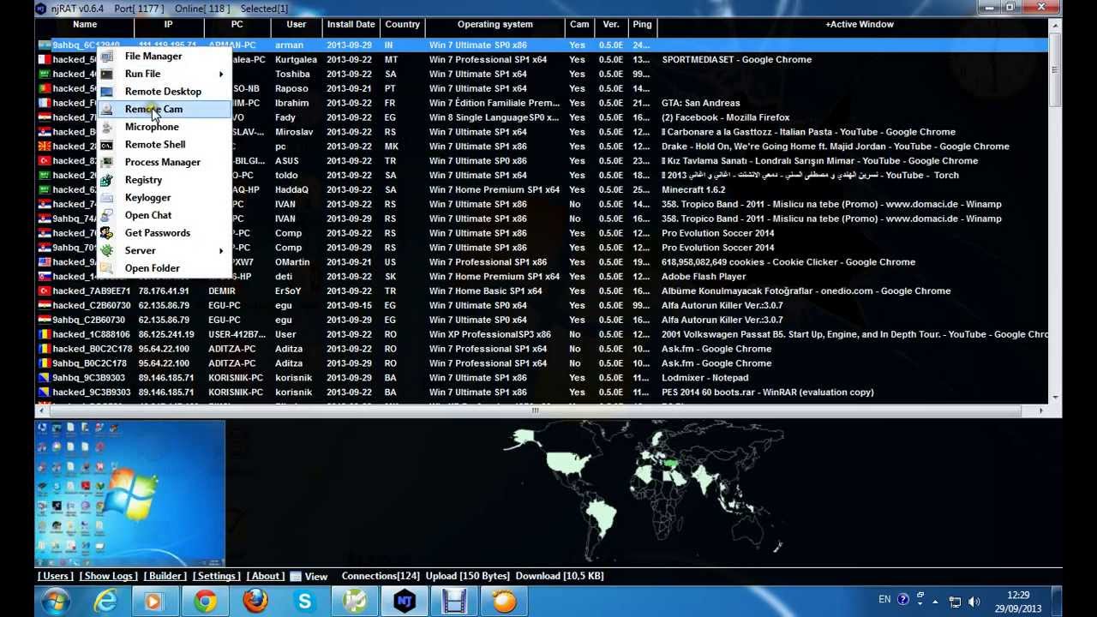1097x617 pixels.
Task: Click the Open Folder icon
Action: pyautogui.click(x=106, y=268)
